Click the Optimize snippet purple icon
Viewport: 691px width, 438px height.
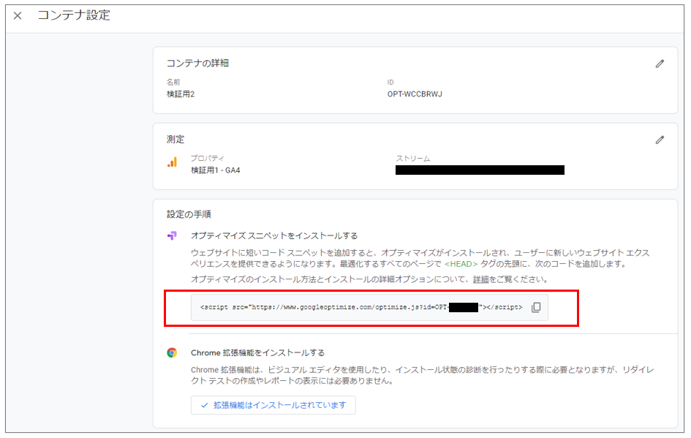coord(172,235)
